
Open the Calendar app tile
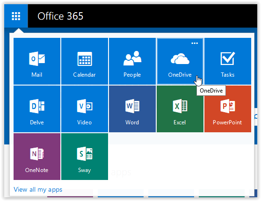[x=85, y=61]
